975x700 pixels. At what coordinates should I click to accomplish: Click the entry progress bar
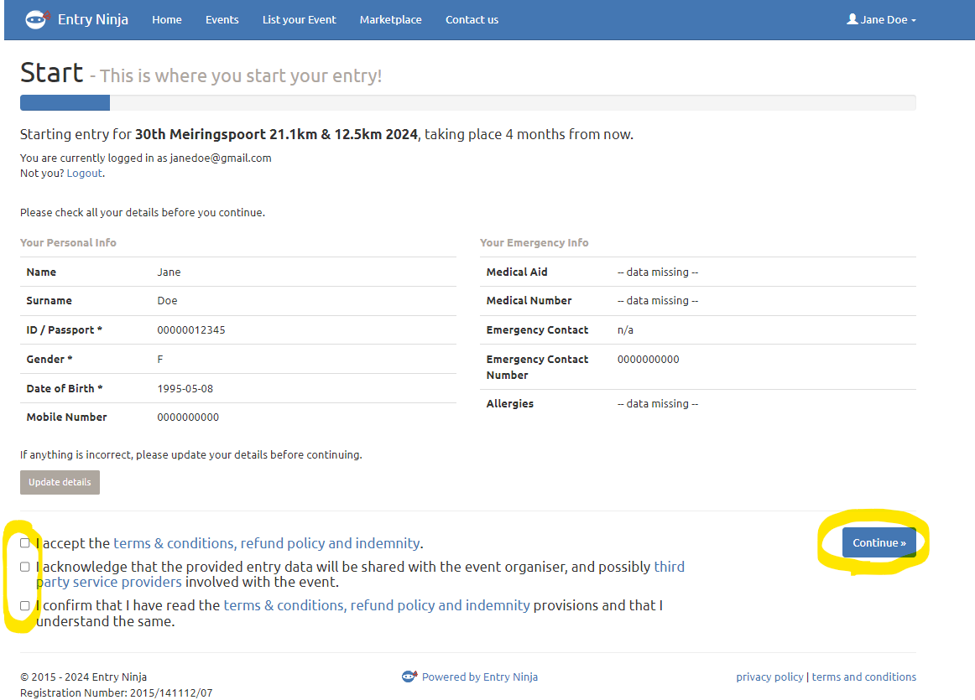(x=467, y=103)
